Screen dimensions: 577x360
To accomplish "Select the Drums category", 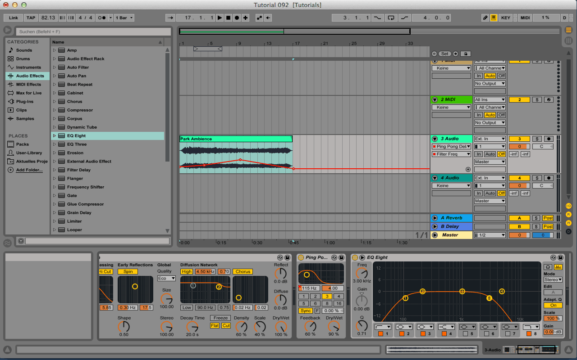I will (23, 59).
